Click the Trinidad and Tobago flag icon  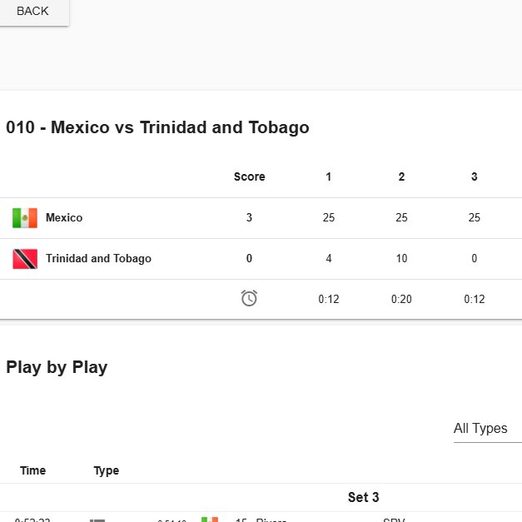point(25,259)
